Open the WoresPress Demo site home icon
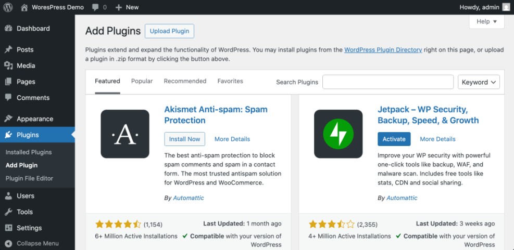 (24, 7)
